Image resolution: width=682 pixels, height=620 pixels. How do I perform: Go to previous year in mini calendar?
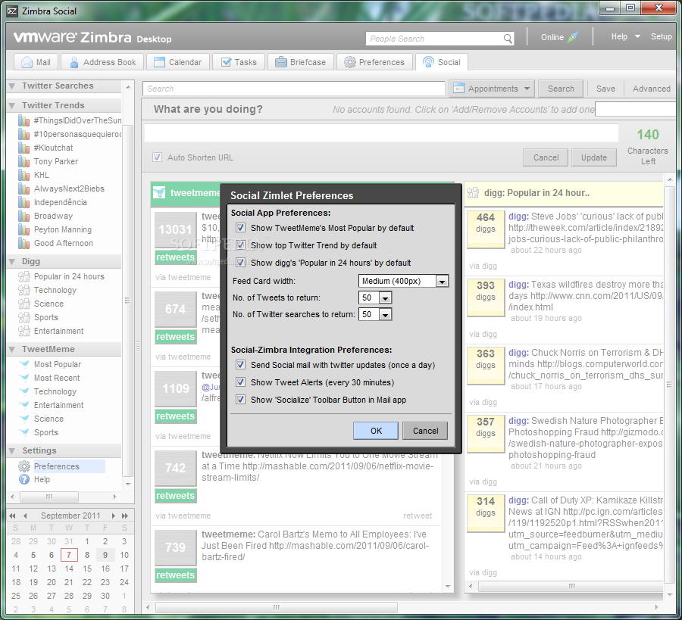[12, 516]
